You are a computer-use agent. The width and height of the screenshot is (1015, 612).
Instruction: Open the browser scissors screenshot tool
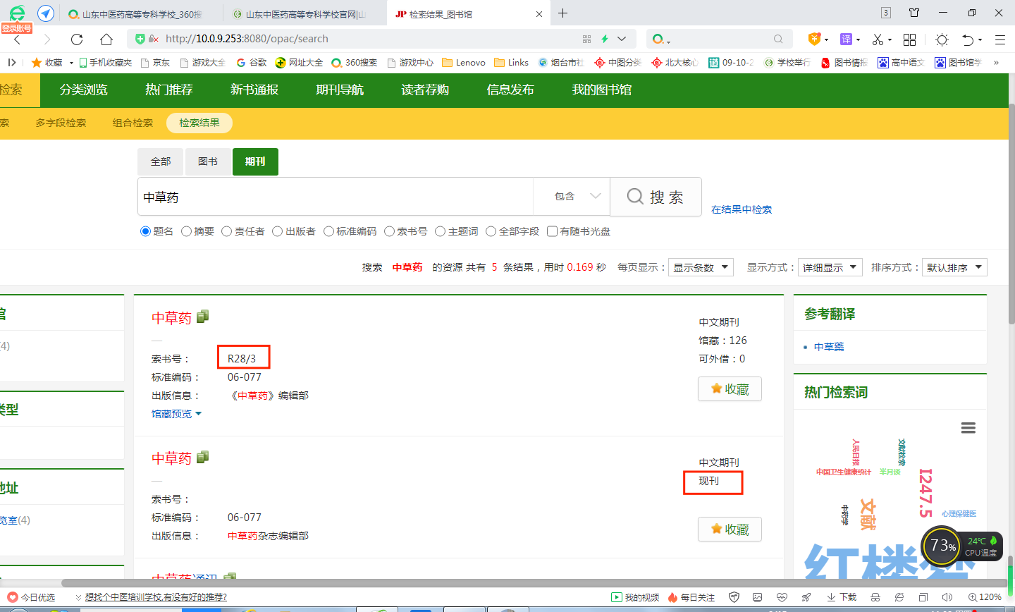(878, 39)
